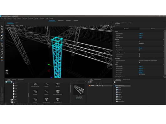Viewport: 166px width, 124px height.
Task: Expand the Eurotruss folder in library tree
Action: (10, 101)
